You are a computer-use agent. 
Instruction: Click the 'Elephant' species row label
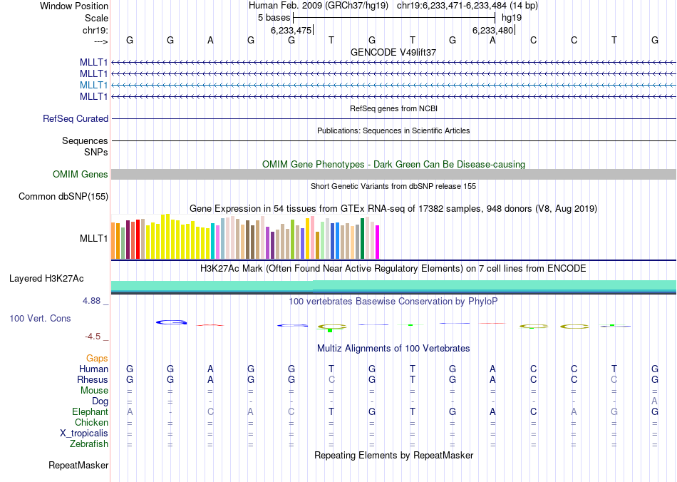pyautogui.click(x=90, y=412)
